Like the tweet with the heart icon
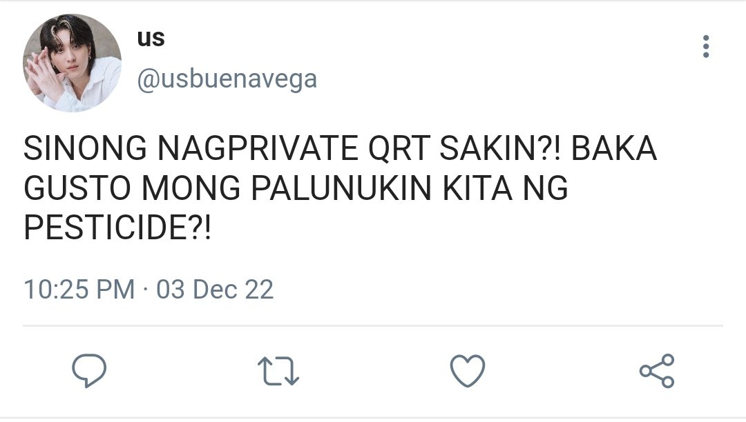Viewport: 746px width, 422px height. 467,370
